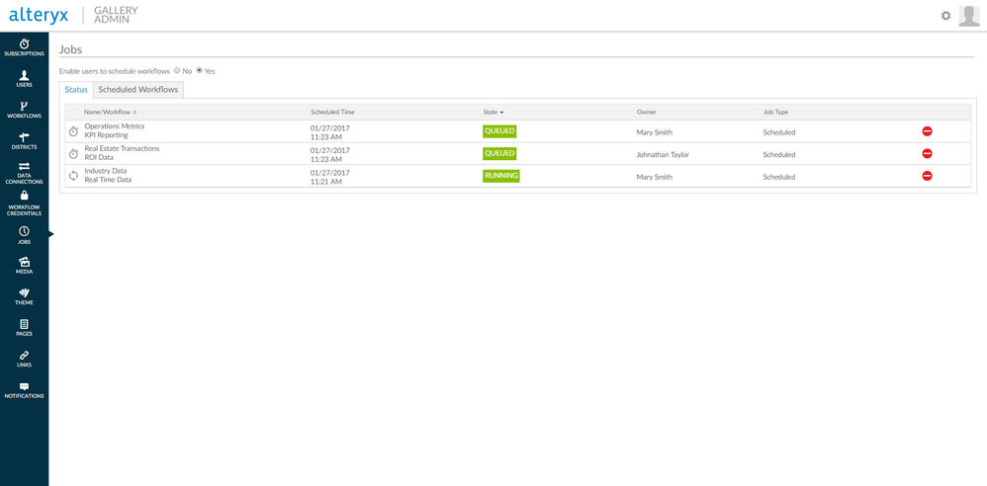Viewport: 987px width, 486px height.
Task: Cancel the Industry Data running job
Action: (928, 176)
